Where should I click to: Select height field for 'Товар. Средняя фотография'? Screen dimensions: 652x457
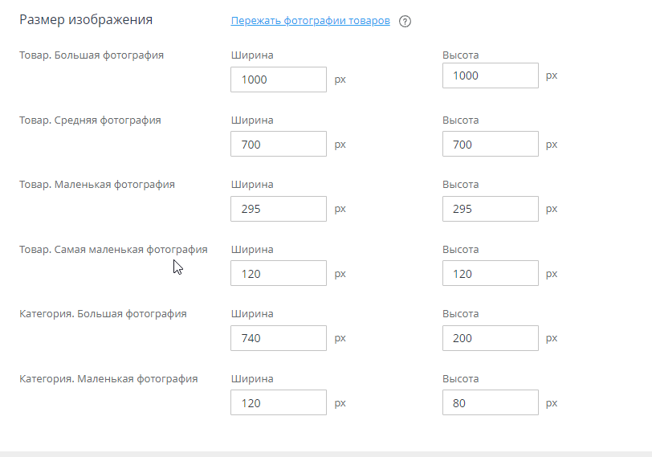click(x=491, y=144)
